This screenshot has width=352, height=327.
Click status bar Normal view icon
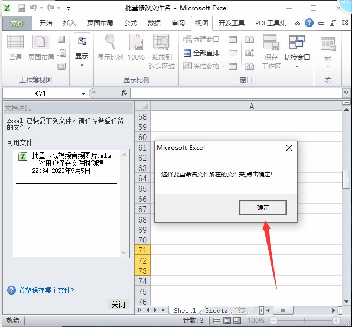click(217, 321)
